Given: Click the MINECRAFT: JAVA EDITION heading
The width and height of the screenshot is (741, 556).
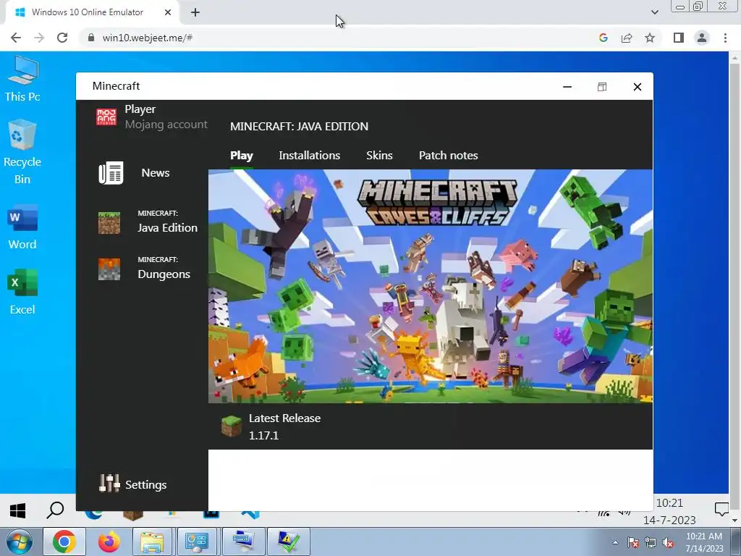Looking at the screenshot, I should pyautogui.click(x=299, y=126).
